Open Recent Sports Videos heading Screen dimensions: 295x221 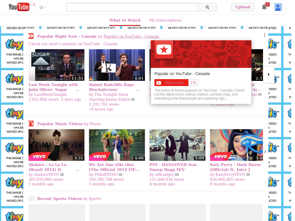point(59,199)
